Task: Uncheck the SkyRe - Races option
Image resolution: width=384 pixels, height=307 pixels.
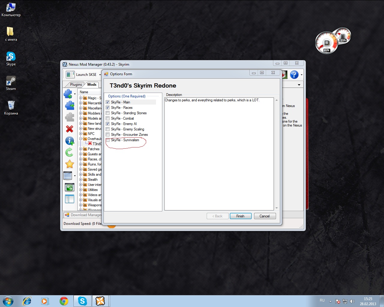Action: [x=108, y=108]
